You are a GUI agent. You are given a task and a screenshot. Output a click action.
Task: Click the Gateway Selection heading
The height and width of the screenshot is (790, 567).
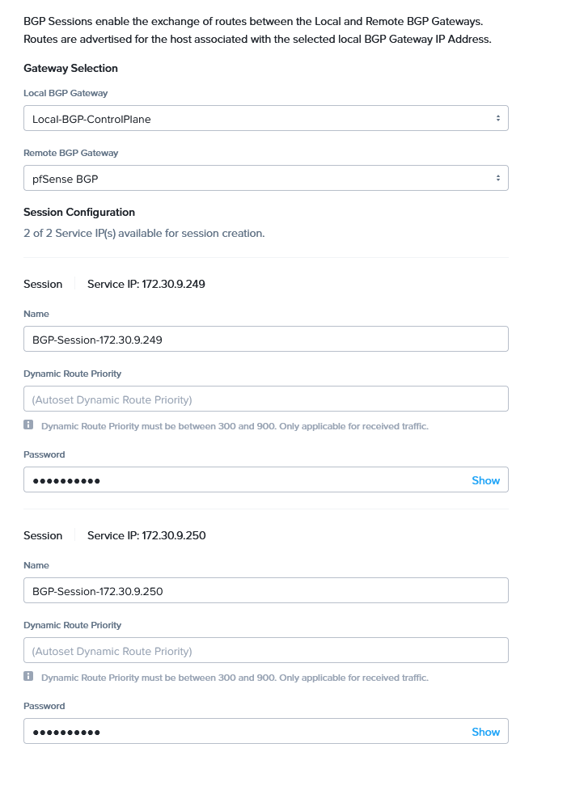tap(70, 68)
